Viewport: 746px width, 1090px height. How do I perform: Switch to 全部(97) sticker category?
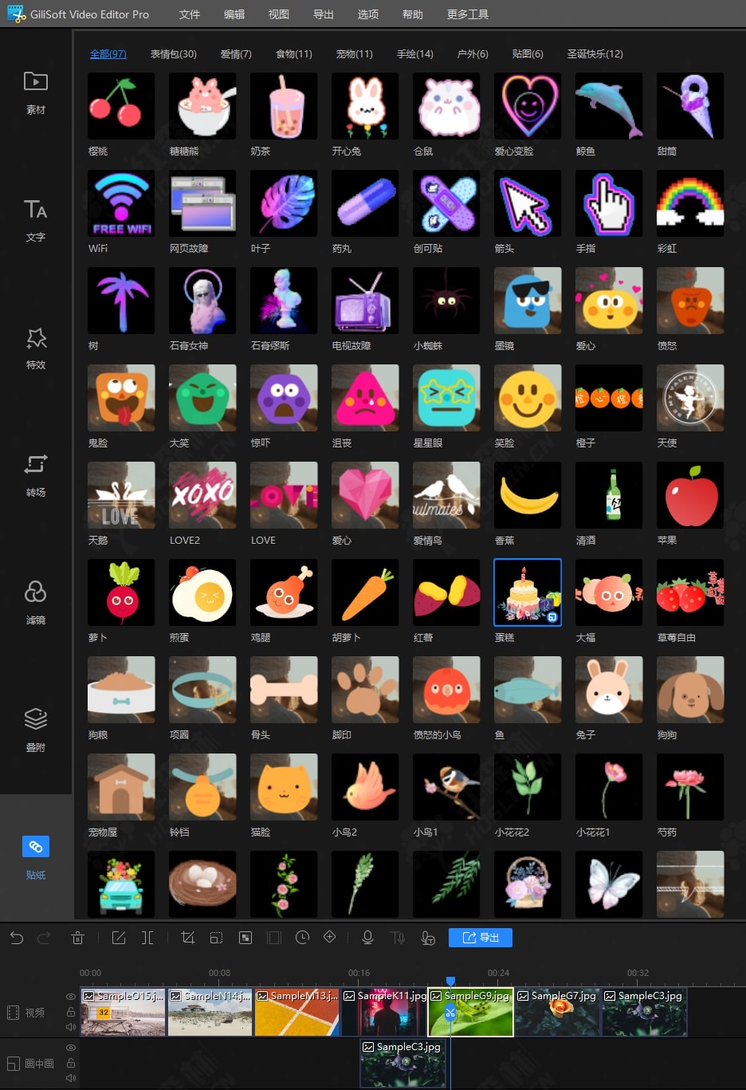coord(108,54)
